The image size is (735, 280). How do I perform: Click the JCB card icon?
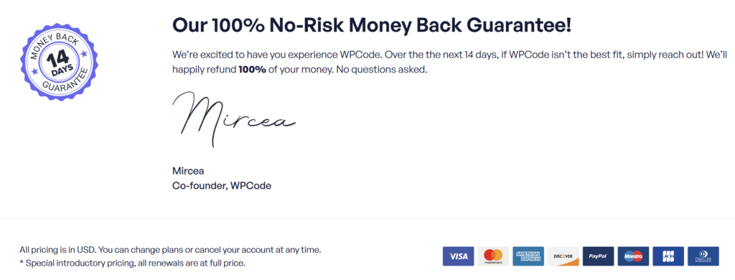click(668, 256)
